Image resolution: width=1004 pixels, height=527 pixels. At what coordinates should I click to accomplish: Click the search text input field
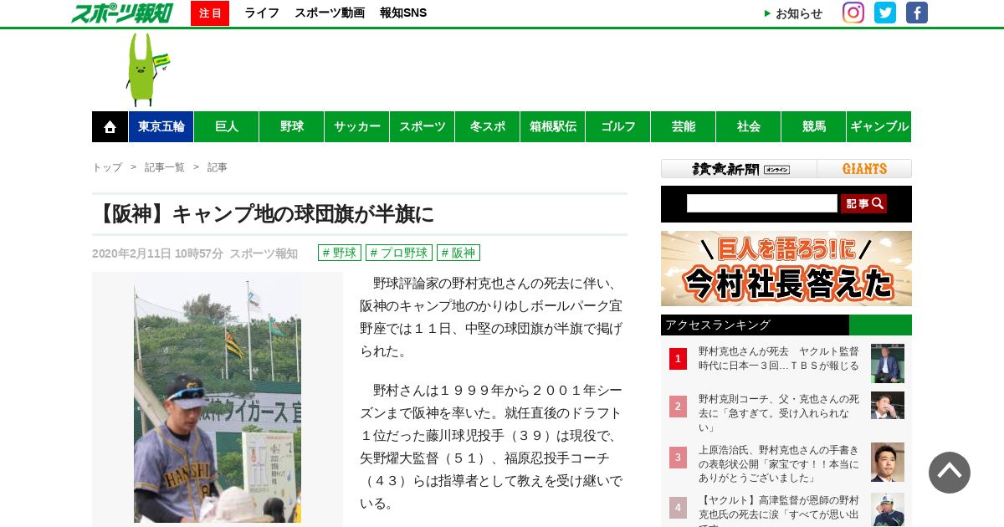pyautogui.click(x=762, y=203)
